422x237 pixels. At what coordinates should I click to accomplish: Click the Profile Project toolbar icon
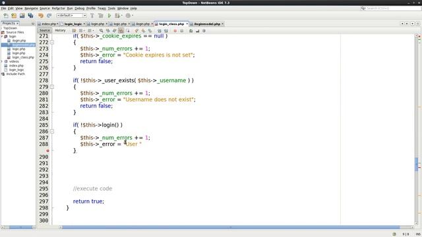point(128,16)
